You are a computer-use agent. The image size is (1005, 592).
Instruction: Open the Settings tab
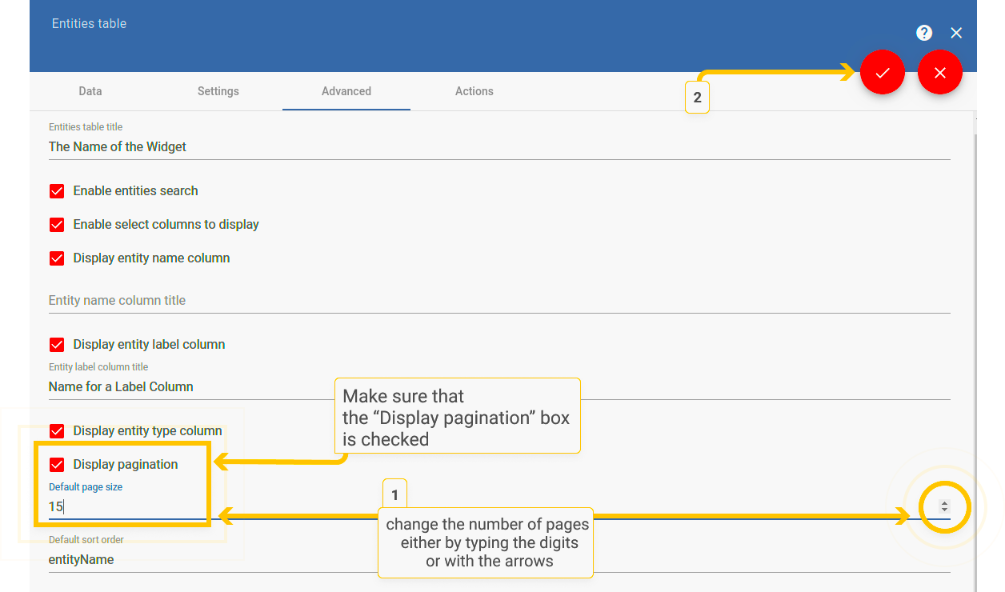coord(218,91)
